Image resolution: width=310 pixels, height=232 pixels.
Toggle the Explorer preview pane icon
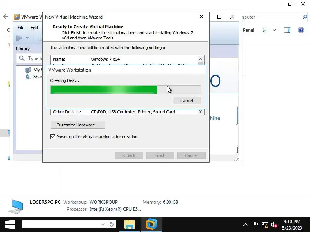tap(287, 30)
